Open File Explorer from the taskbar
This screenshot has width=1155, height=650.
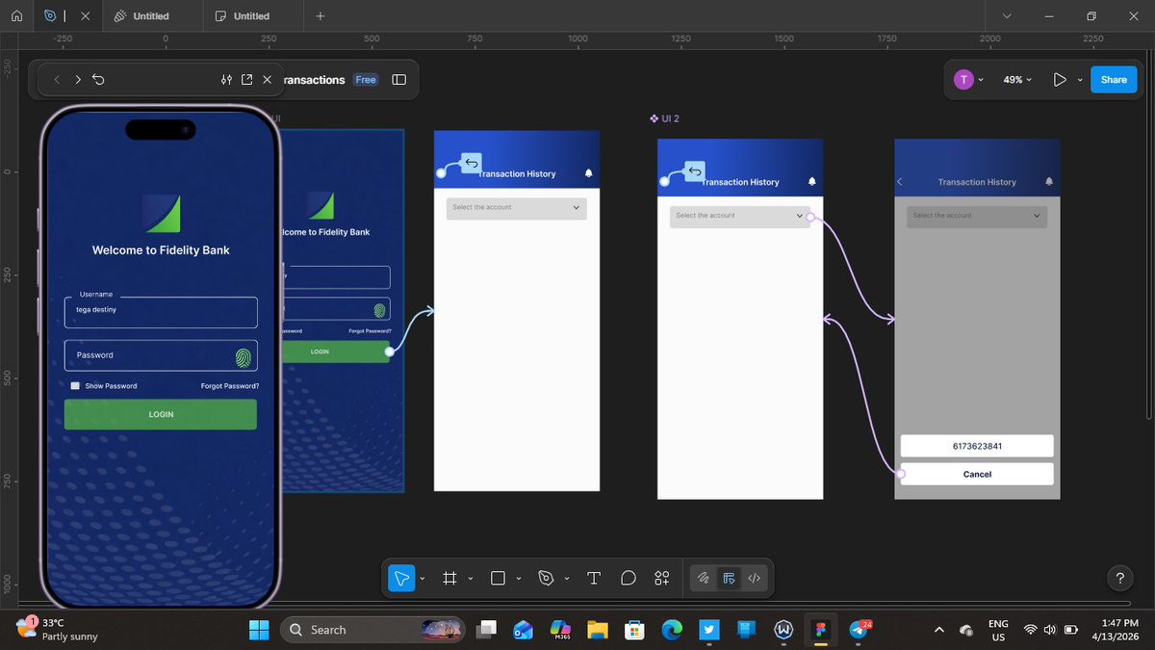pyautogui.click(x=597, y=630)
